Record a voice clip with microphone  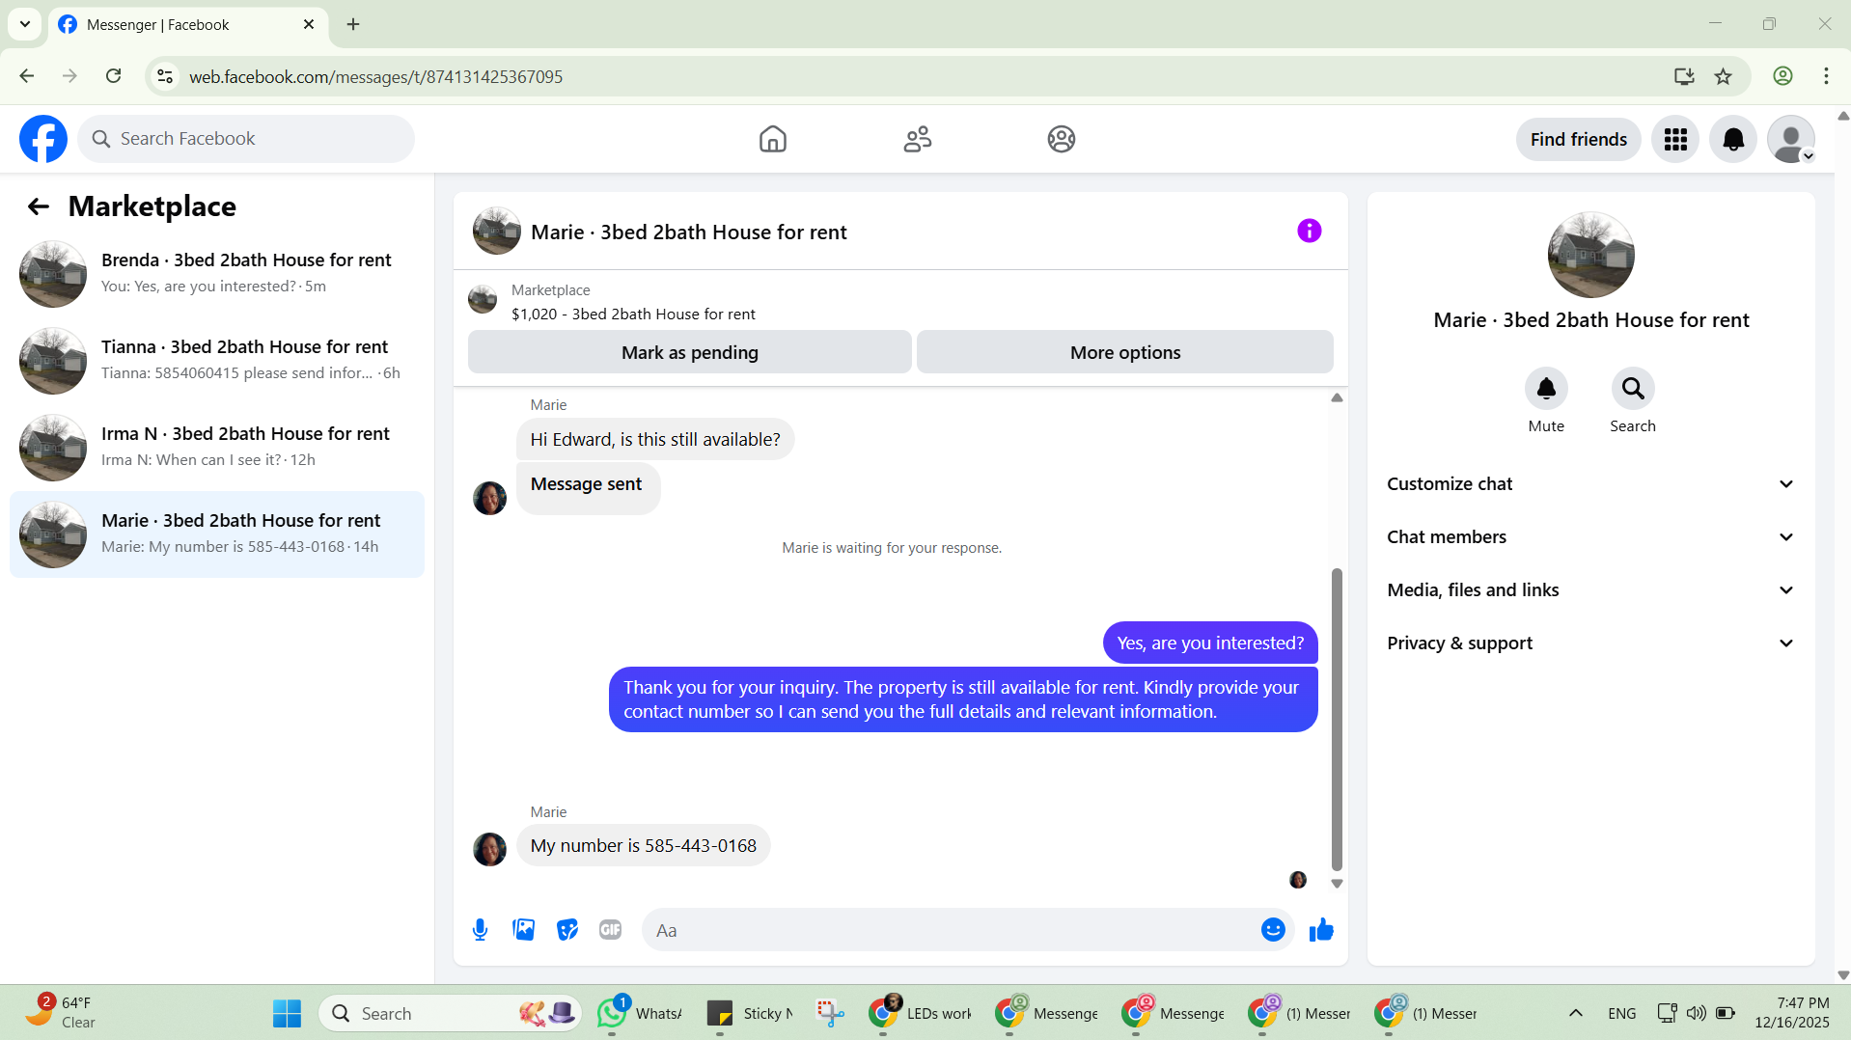pyautogui.click(x=480, y=930)
